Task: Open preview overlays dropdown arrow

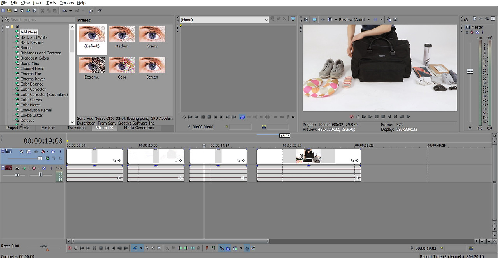Action: point(381,19)
